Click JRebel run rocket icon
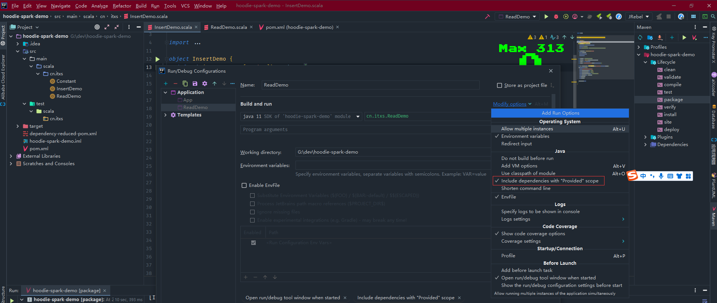The height and width of the screenshot is (303, 717). coord(599,16)
